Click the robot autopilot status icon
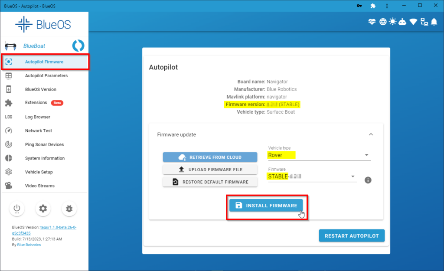This screenshot has width=444, height=271. point(403,22)
